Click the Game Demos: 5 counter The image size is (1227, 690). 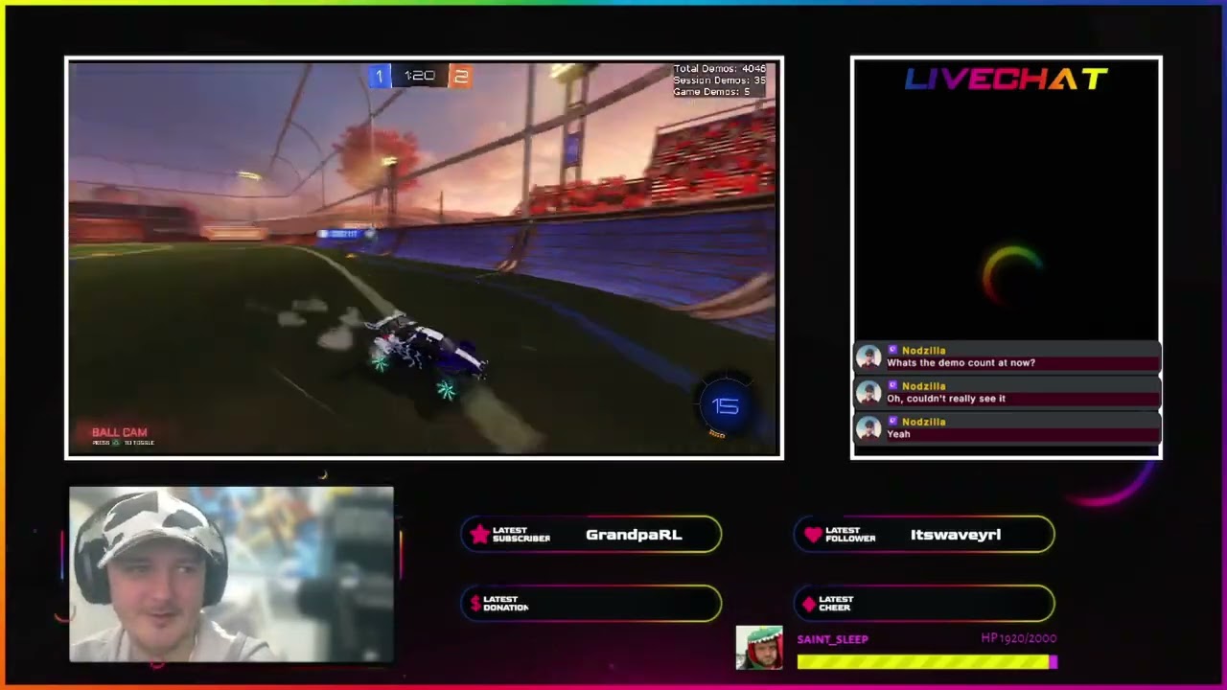711,92
